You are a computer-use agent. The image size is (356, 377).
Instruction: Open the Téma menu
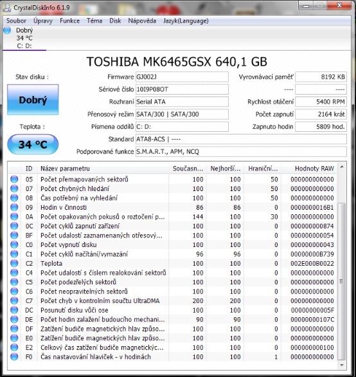tap(94, 21)
